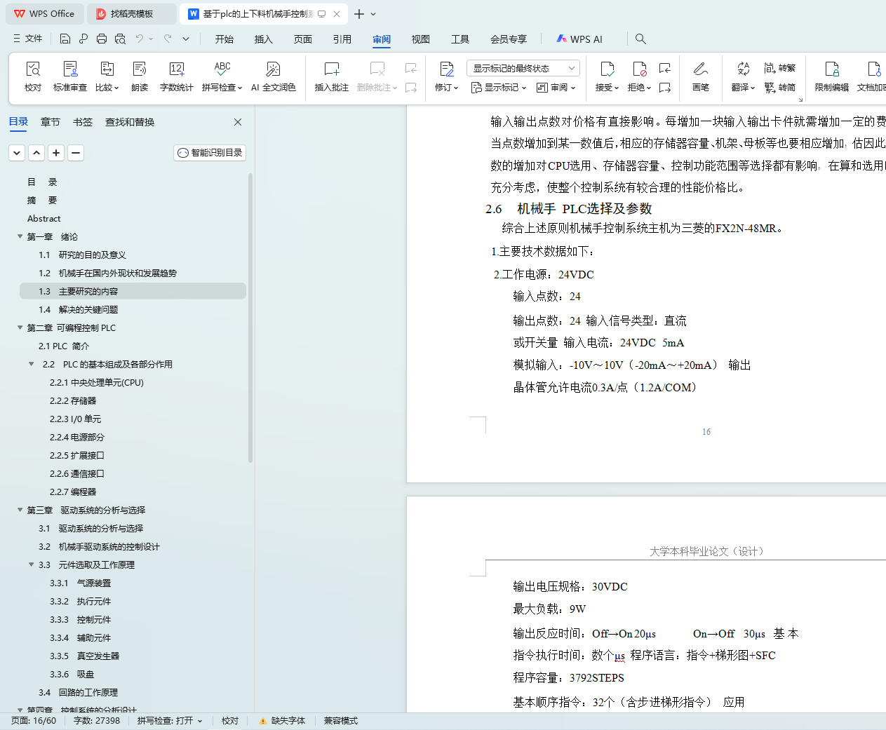Click 字数: 27398 in status bar

coord(97,721)
